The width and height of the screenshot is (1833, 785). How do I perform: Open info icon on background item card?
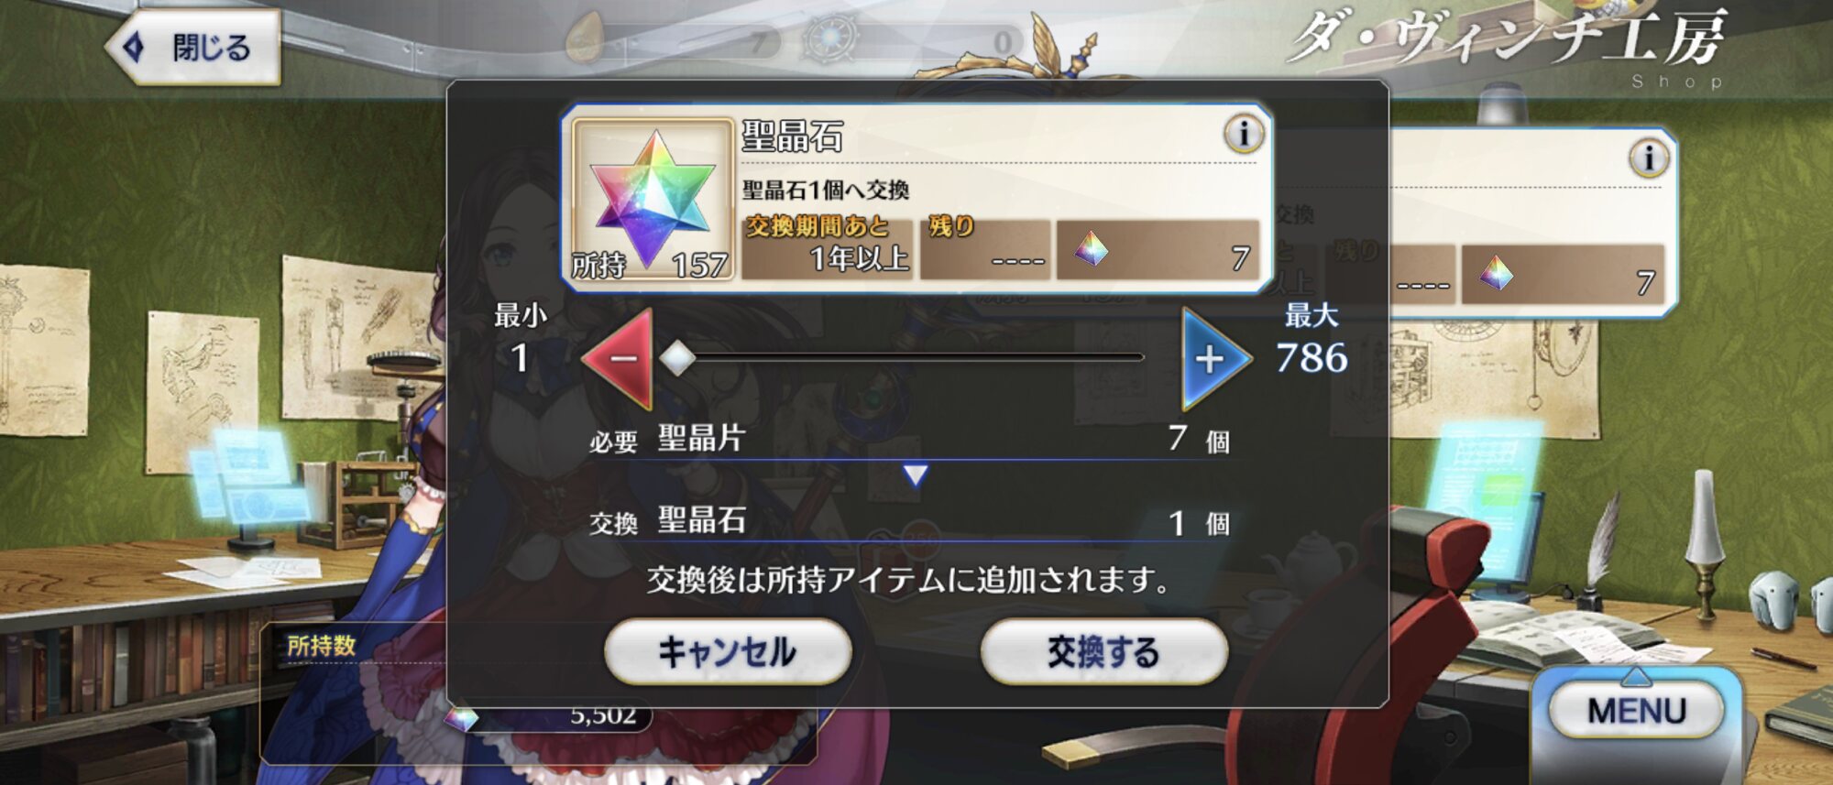pyautogui.click(x=1648, y=158)
